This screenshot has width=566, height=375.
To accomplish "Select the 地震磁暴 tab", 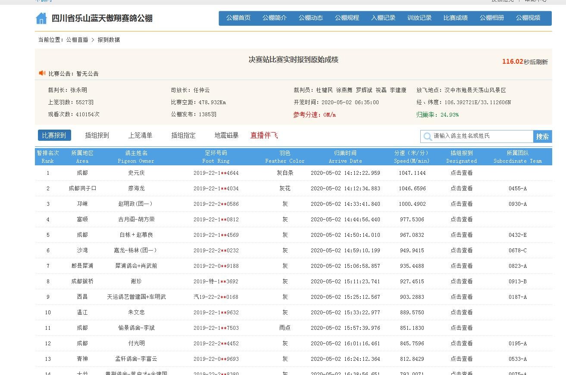I will click(226, 136).
